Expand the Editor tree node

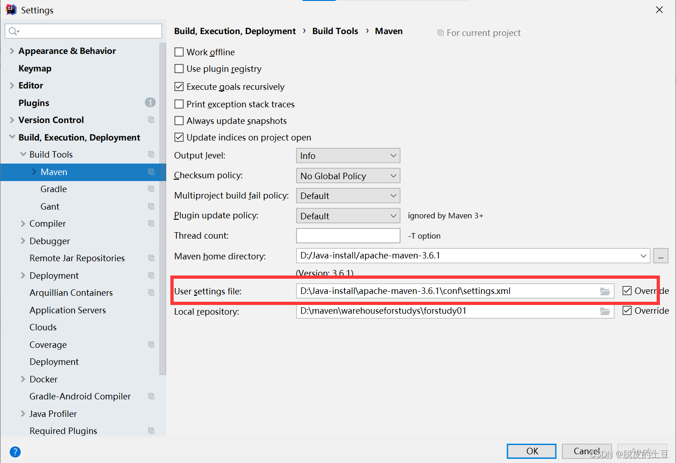pyautogui.click(x=12, y=85)
